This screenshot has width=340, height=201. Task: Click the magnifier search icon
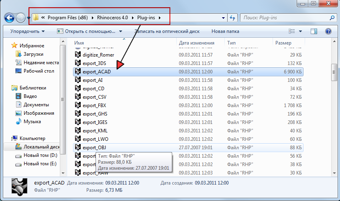[x=332, y=18]
